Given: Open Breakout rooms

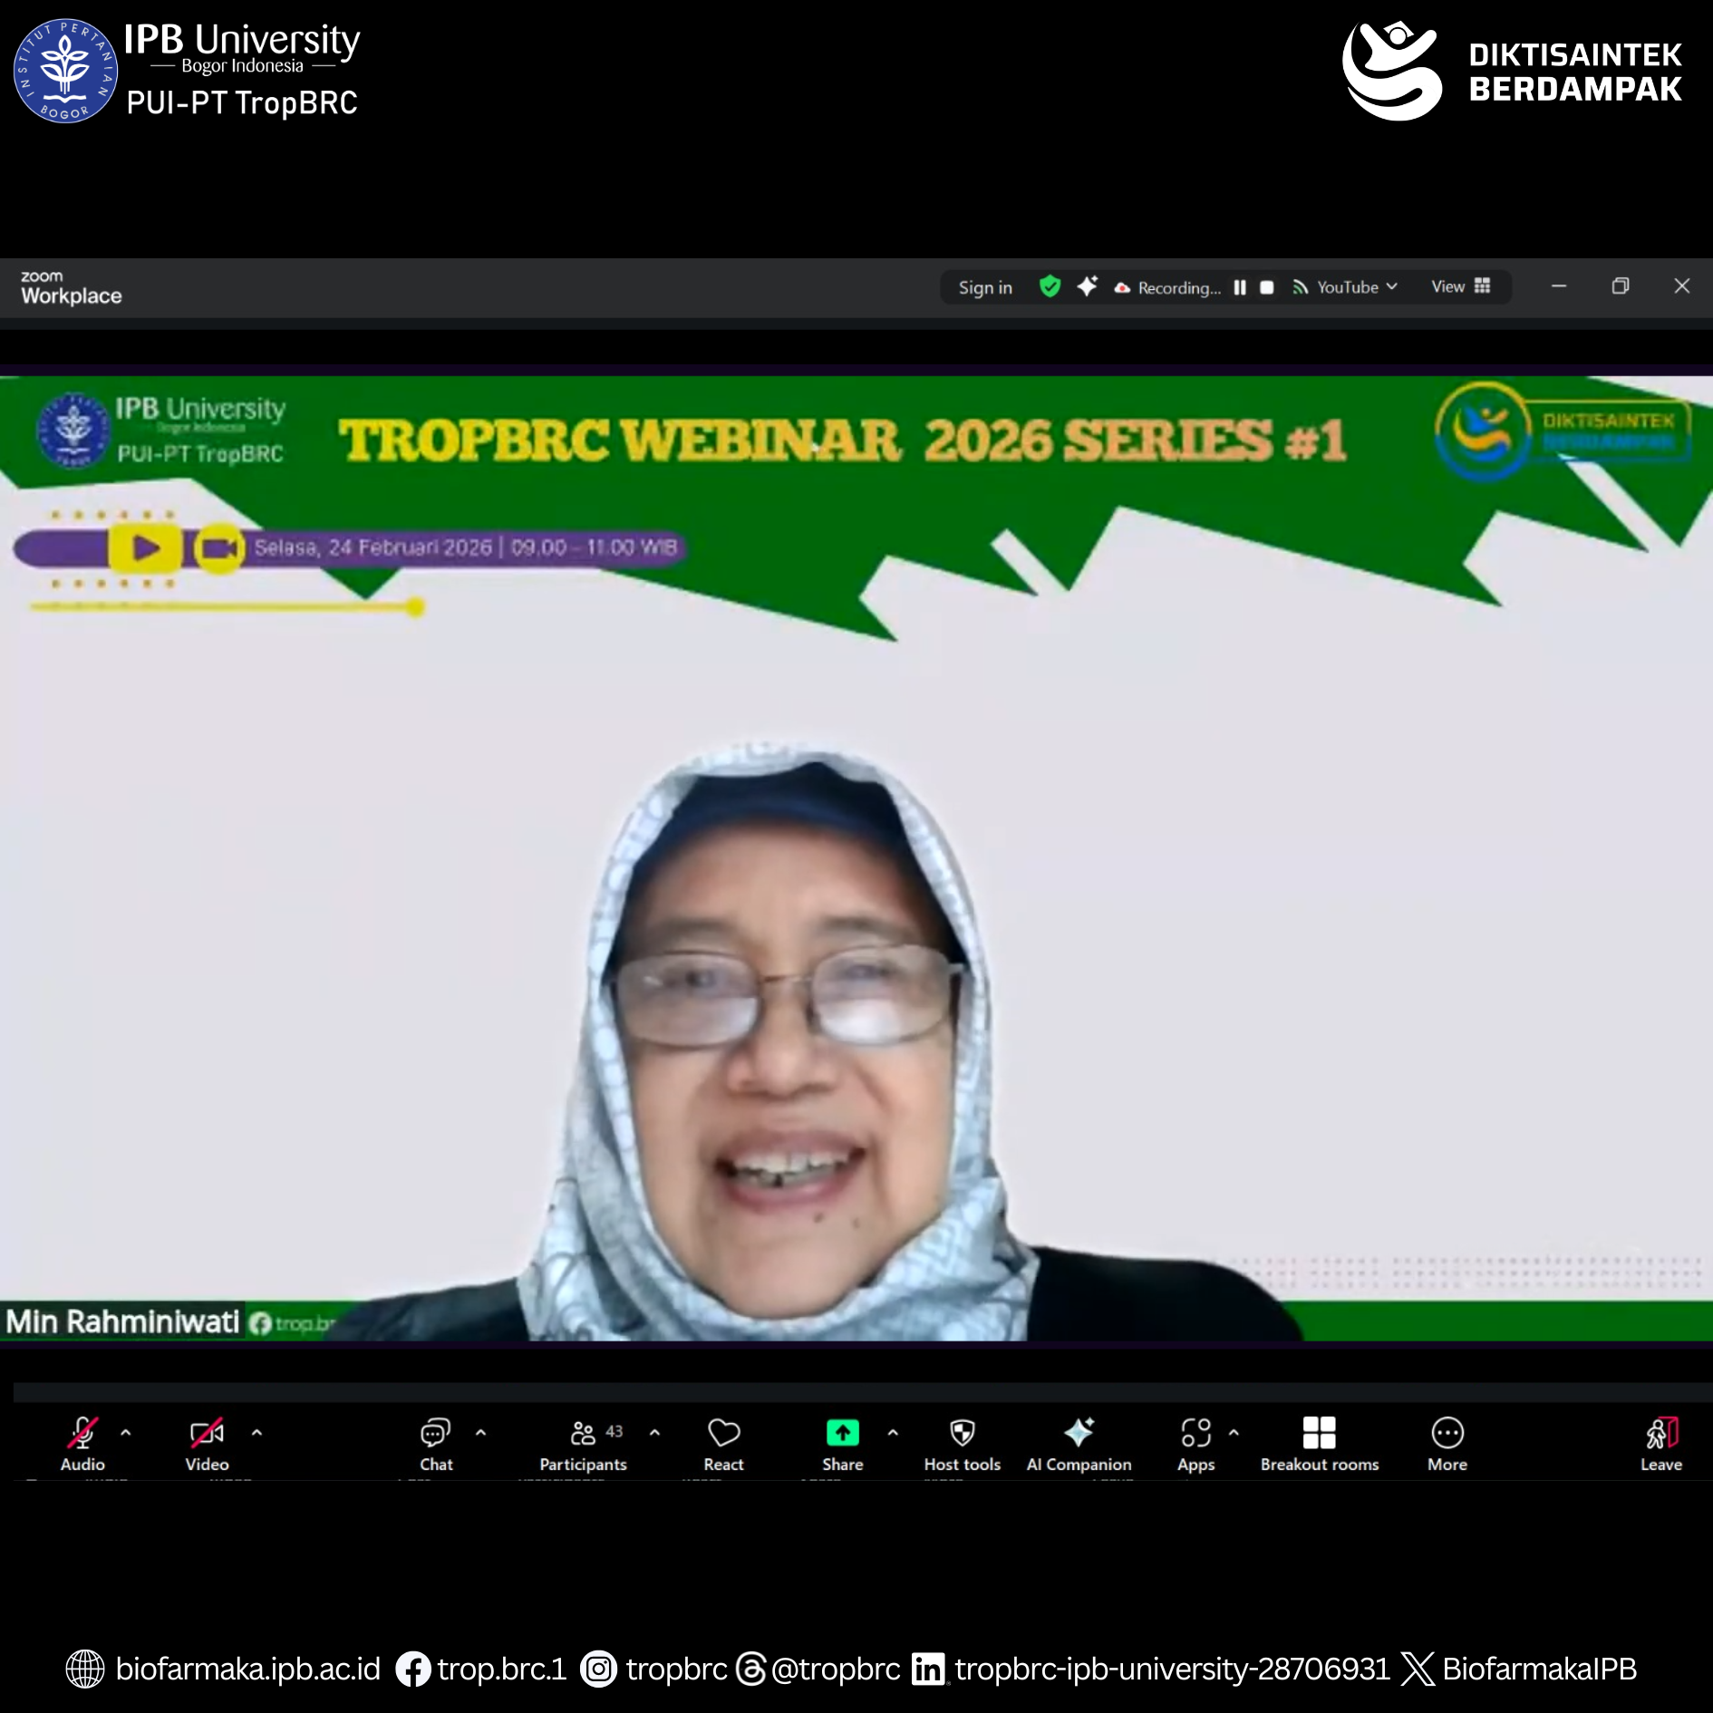Looking at the screenshot, I should click(x=1319, y=1443).
